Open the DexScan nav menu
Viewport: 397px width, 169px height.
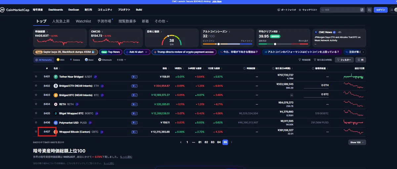(74, 10)
